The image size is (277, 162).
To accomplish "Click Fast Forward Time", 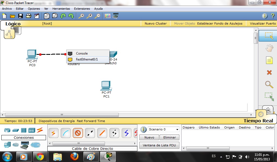I will click(x=91, y=121).
